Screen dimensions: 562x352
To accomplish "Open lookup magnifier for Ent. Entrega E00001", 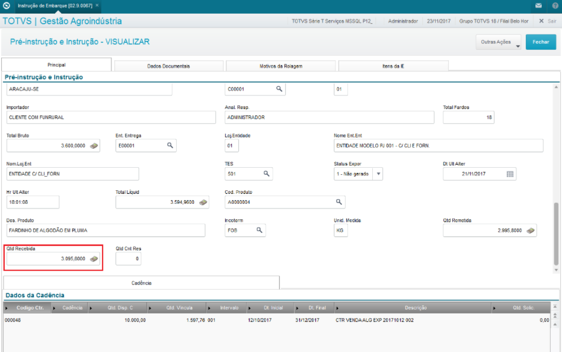I will click(x=170, y=145).
